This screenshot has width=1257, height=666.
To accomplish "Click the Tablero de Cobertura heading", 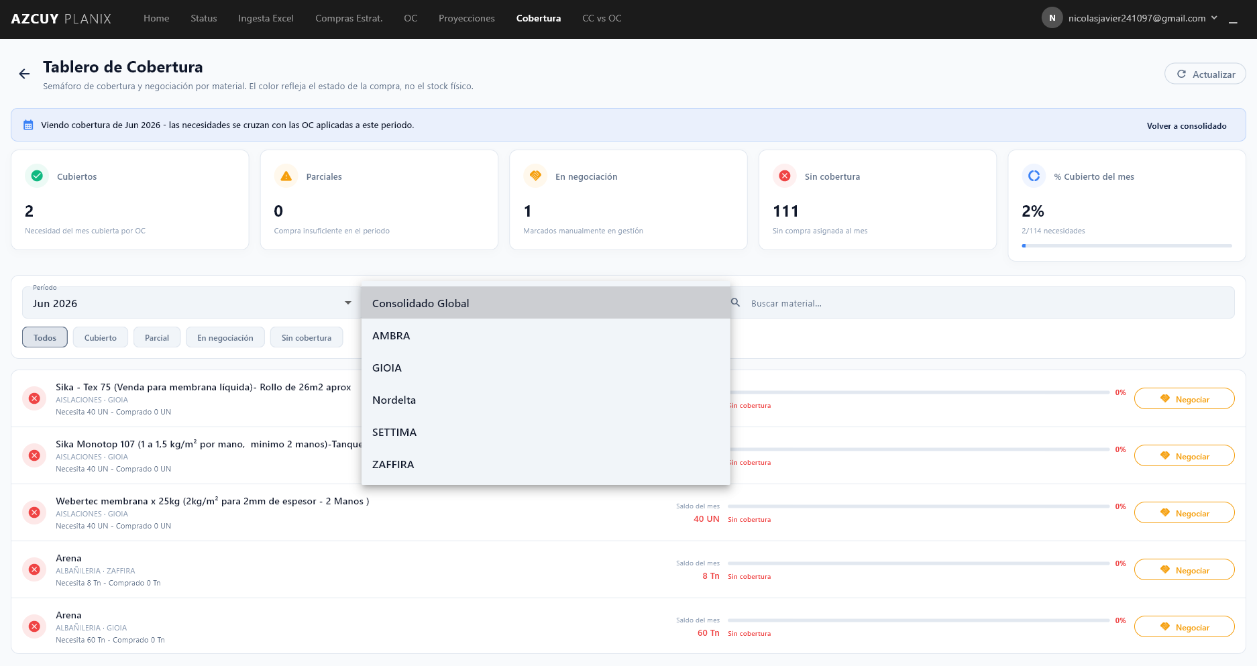I will tap(123, 67).
